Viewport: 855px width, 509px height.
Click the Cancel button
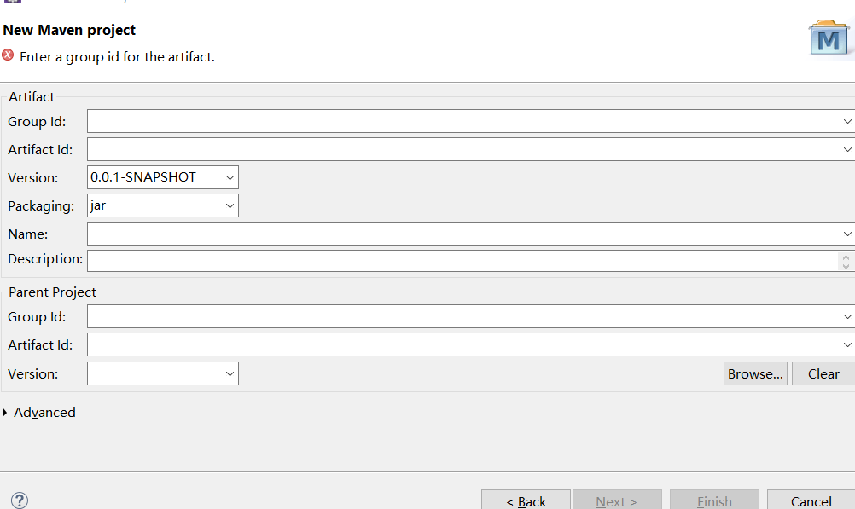pyautogui.click(x=811, y=500)
